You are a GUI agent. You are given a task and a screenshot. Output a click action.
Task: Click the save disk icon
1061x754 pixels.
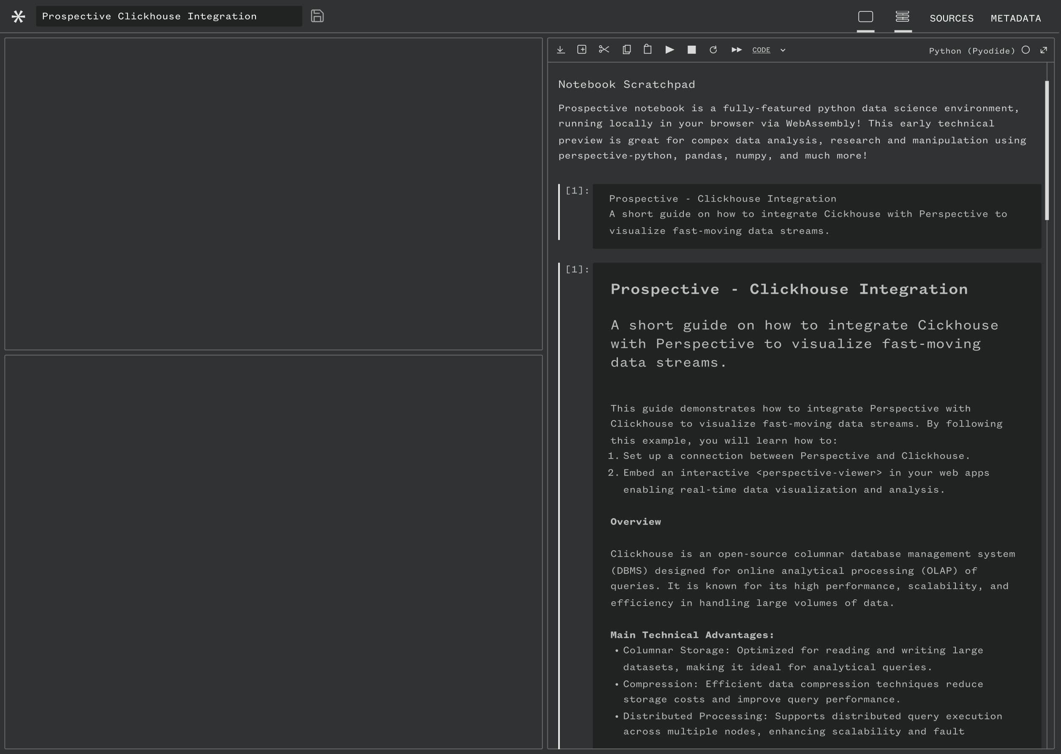(317, 16)
